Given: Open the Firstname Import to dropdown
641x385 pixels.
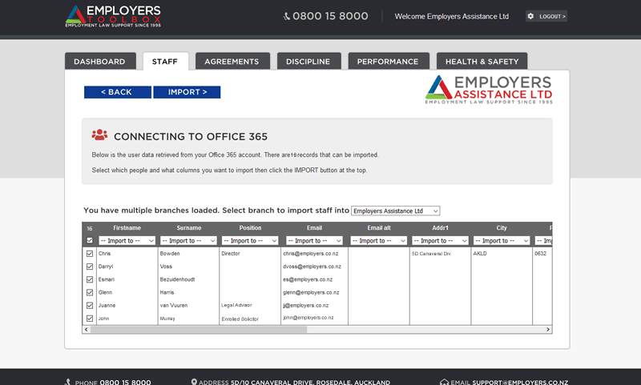Looking at the screenshot, I should click(x=127, y=240).
